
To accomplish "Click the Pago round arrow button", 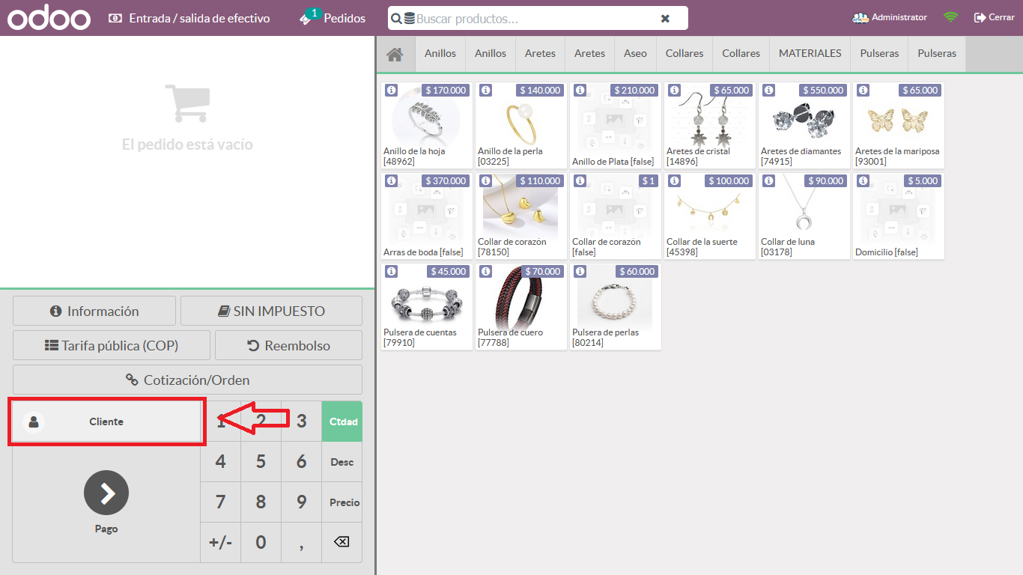I will (106, 493).
